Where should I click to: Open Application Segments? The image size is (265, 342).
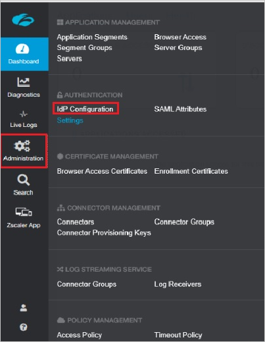(x=92, y=37)
